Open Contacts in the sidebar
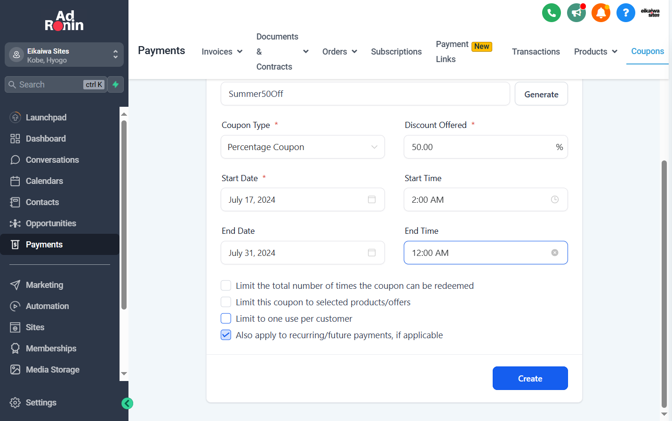The width and height of the screenshot is (672, 421). 60,202
